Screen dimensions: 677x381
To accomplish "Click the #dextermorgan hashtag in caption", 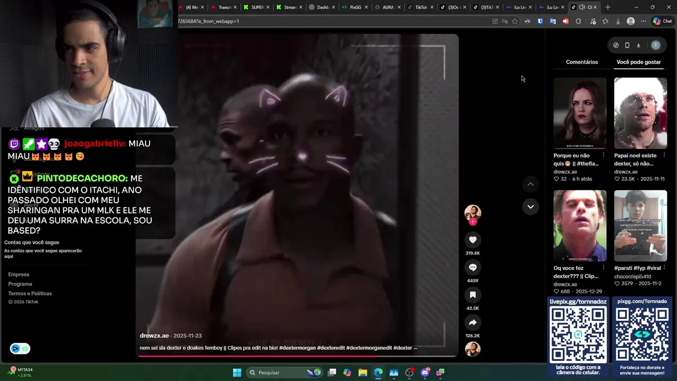I will coord(296,348).
